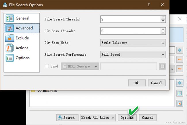Open the Dir Scan Mode dropdown
Image resolution: width=187 pixels, height=125 pixels.
133,43
